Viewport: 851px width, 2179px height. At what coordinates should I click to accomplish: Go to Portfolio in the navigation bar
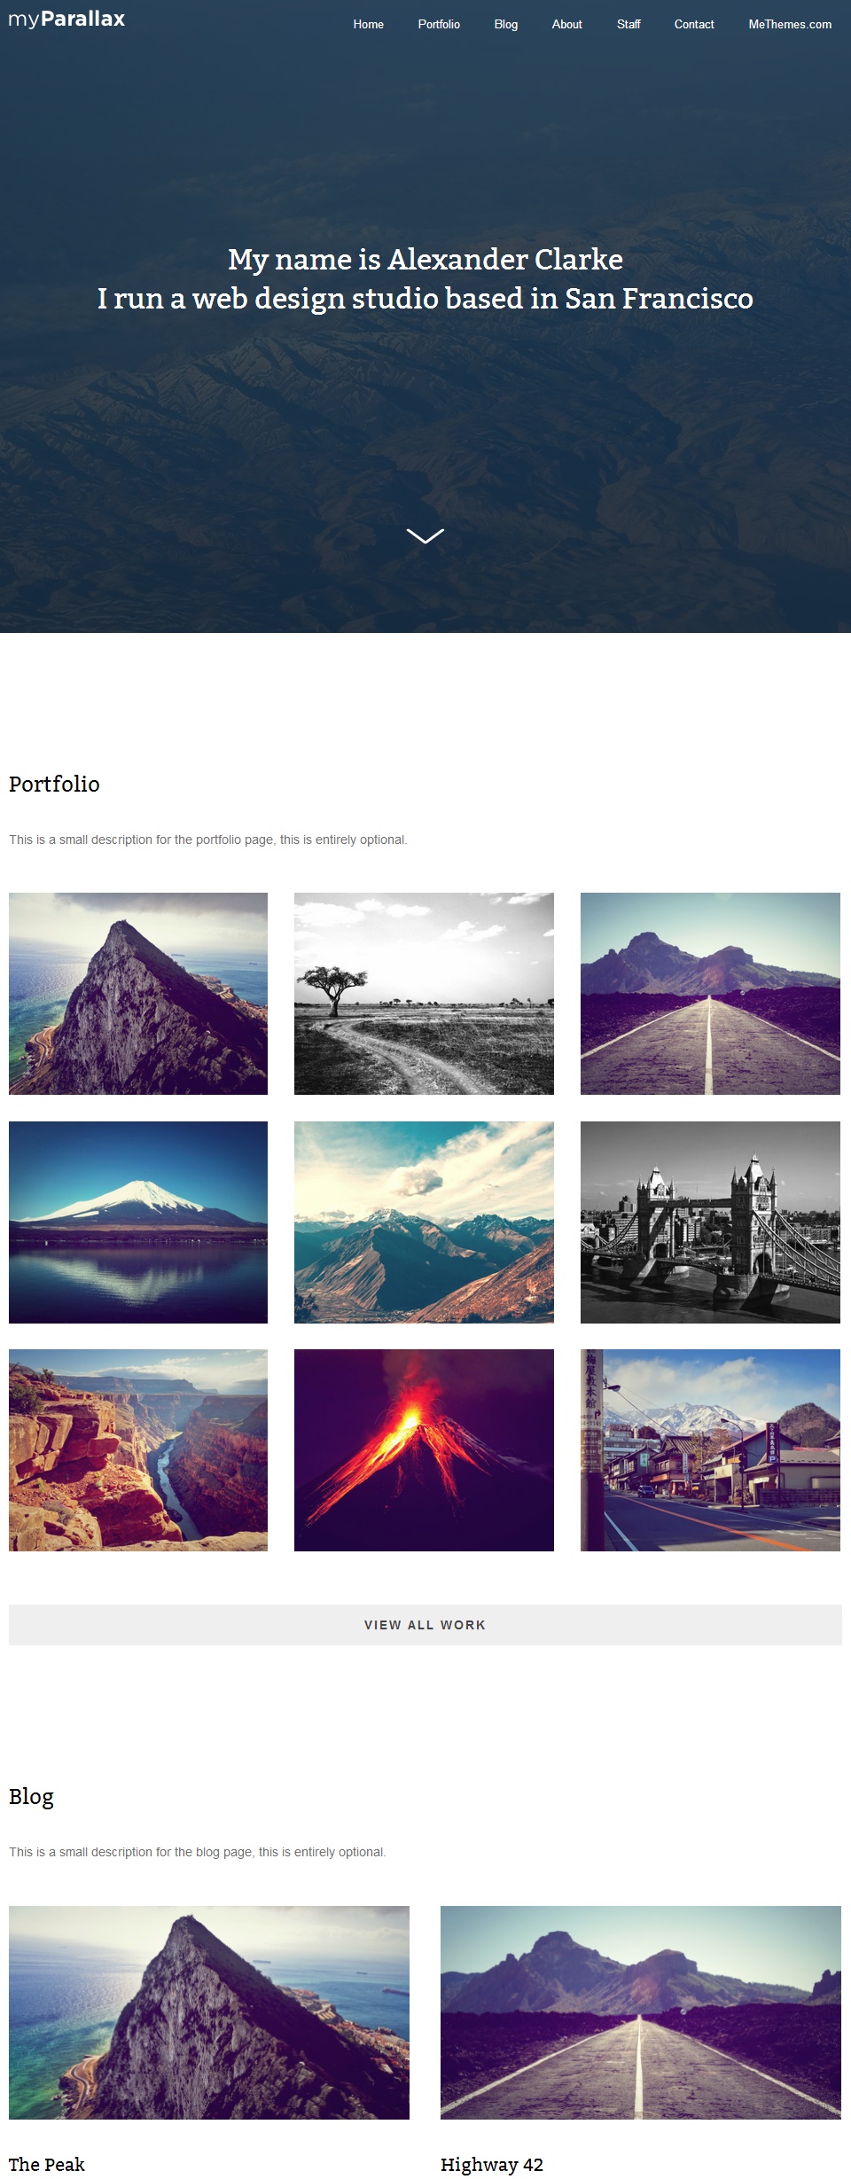(439, 24)
